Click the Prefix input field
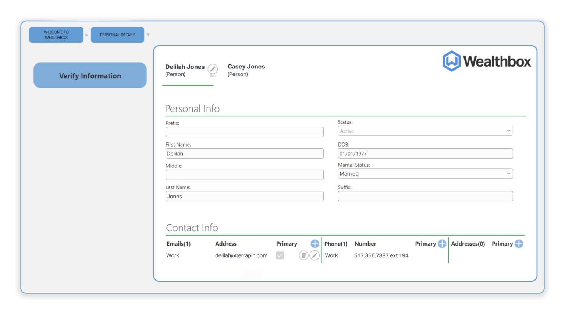 244,132
